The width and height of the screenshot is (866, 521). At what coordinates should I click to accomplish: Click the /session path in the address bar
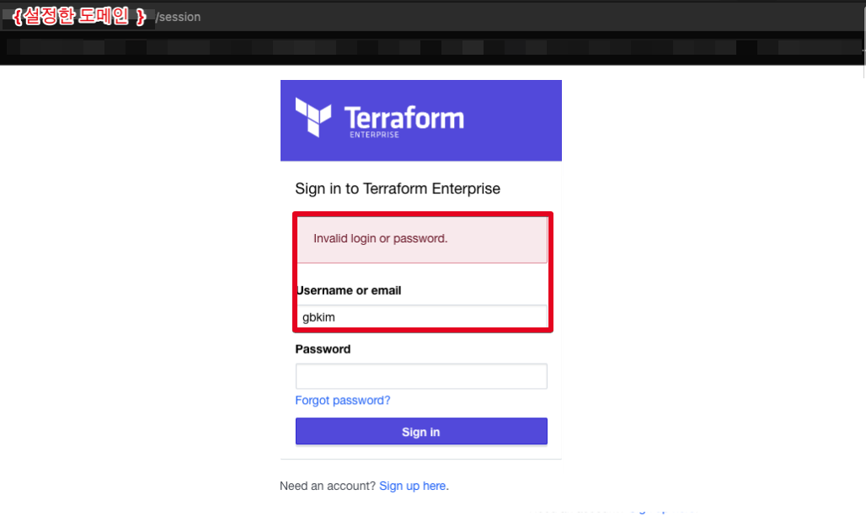click(x=178, y=17)
